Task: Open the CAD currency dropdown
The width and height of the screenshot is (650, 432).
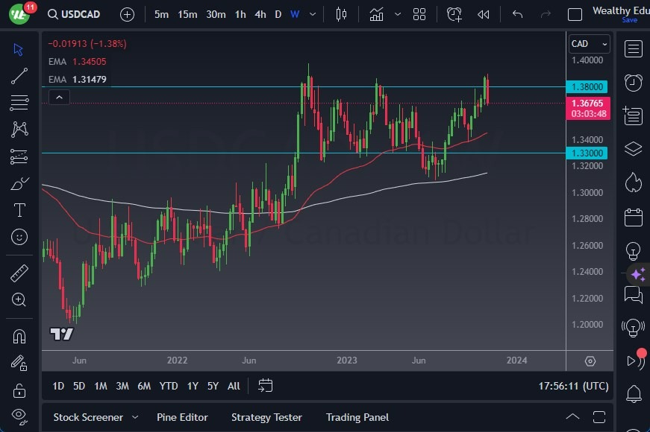Action: pyautogui.click(x=589, y=43)
